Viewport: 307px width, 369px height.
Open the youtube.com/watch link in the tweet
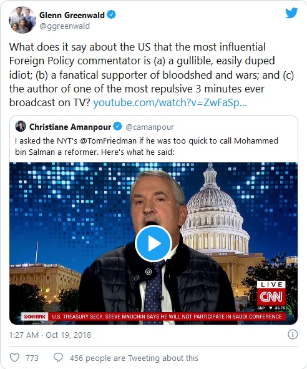point(170,103)
